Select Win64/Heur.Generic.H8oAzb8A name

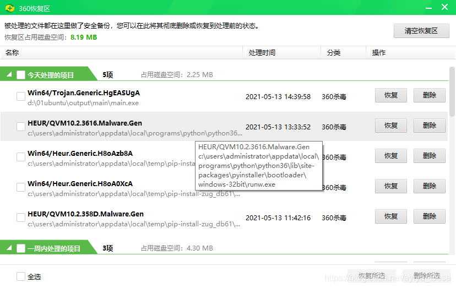[80, 153]
